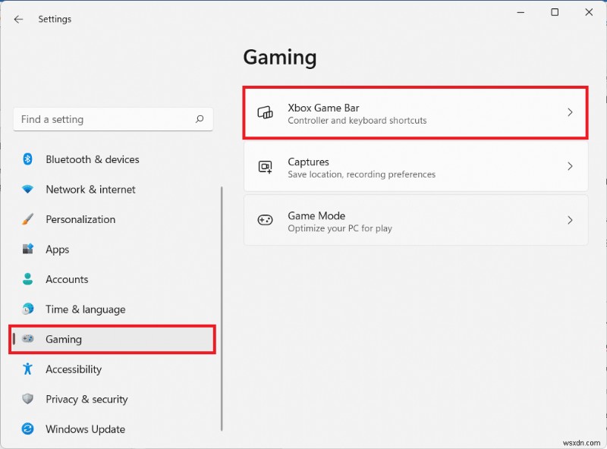The image size is (607, 449).
Task: Expand Xbox Game Bar with chevron
Action: tap(571, 113)
